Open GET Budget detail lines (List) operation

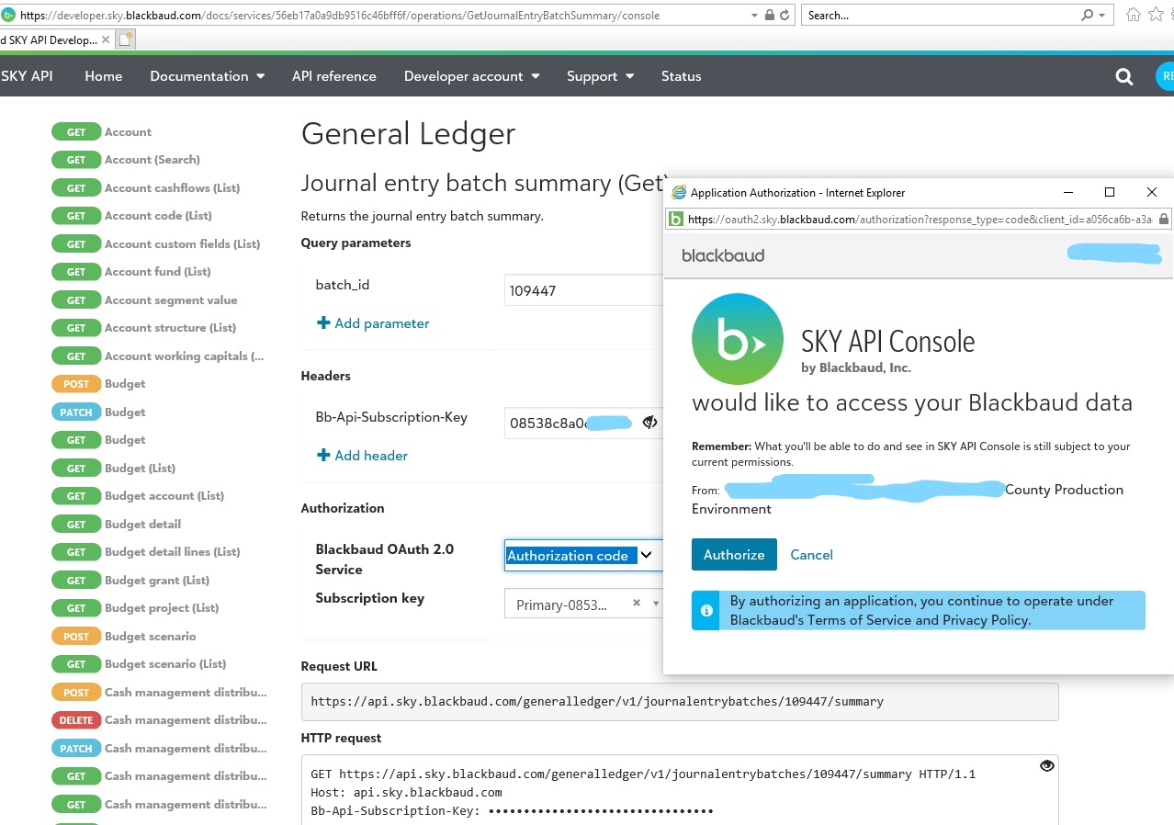(145, 552)
